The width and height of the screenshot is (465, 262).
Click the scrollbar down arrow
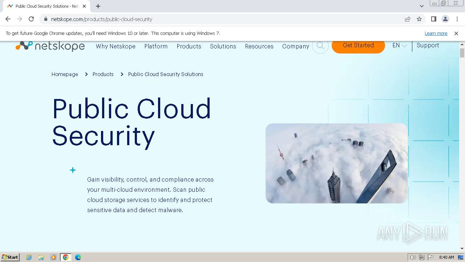pyautogui.click(x=462, y=249)
